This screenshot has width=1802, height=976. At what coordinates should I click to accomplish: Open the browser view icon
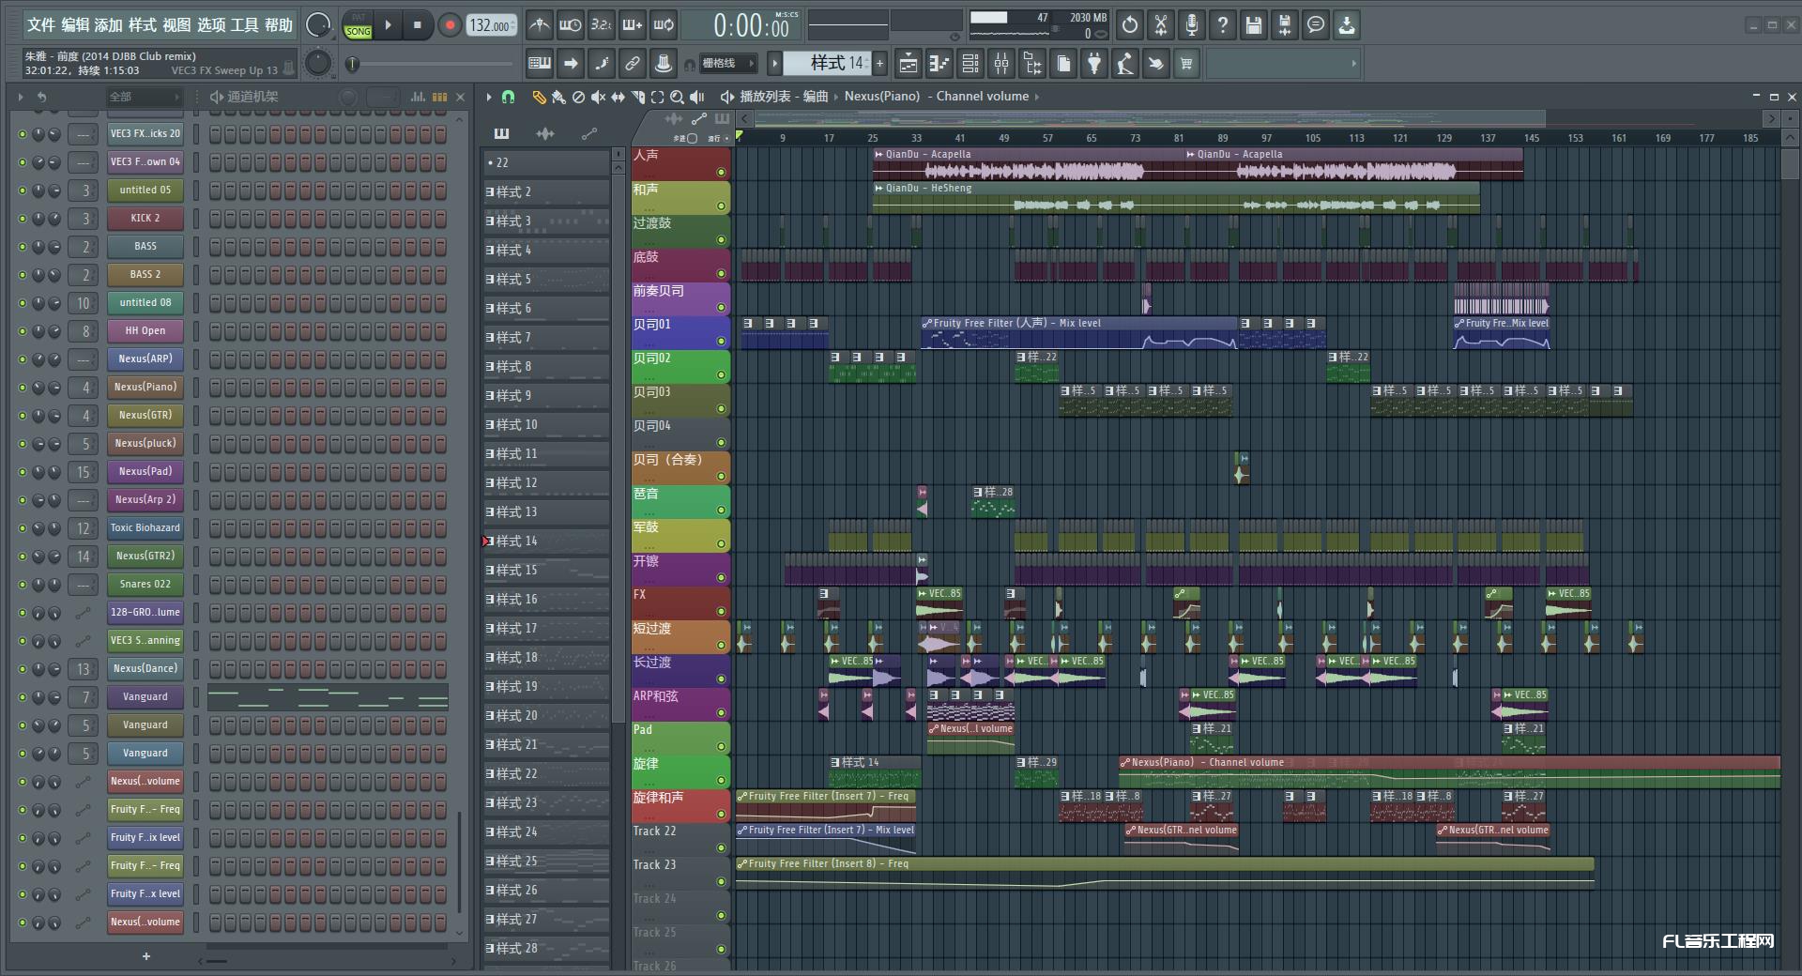[1032, 64]
